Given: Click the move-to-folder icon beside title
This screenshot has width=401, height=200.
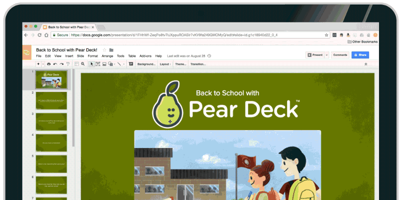Looking at the screenshot, I should (x=111, y=50).
